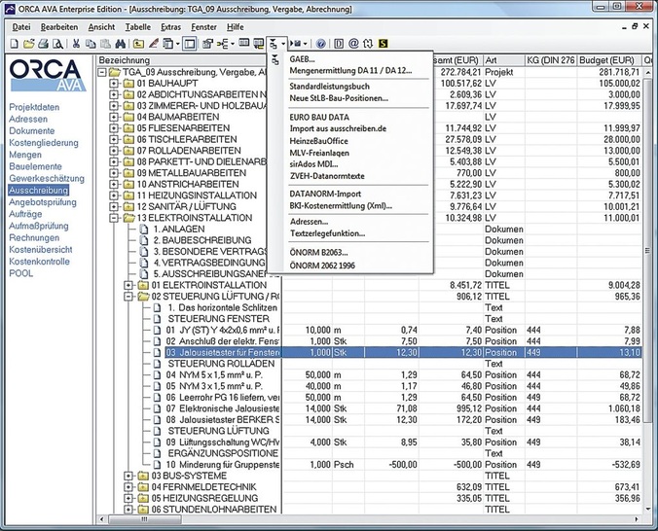Click the export arrow toolbar icon

point(296,44)
